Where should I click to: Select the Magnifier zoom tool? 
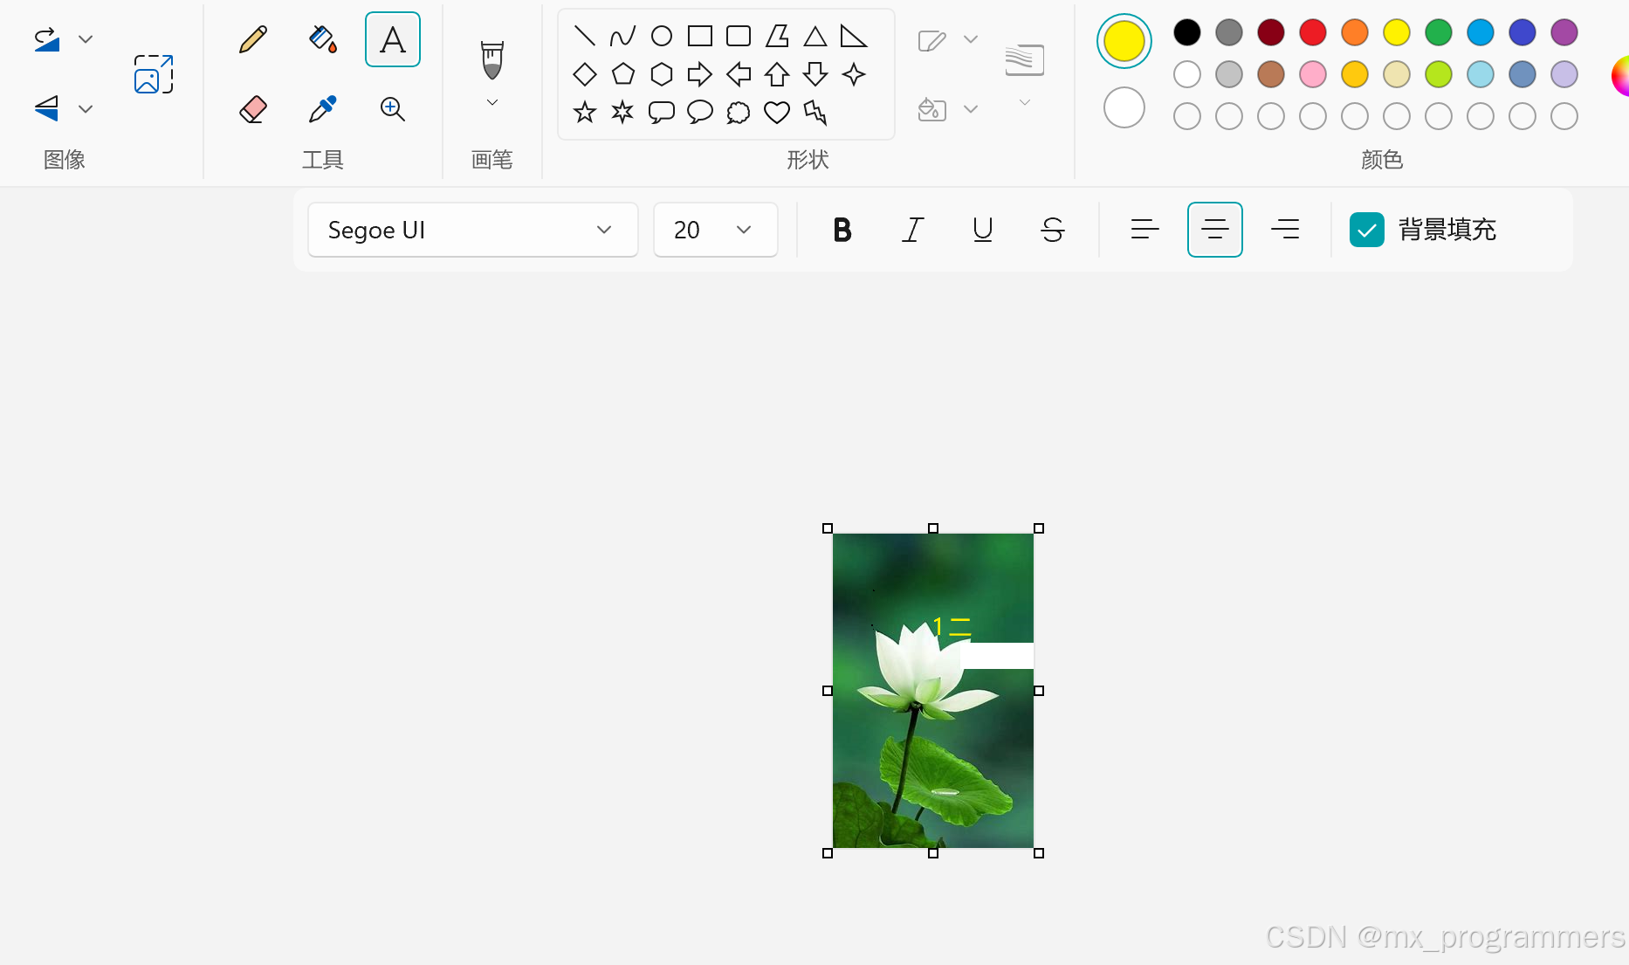393,109
